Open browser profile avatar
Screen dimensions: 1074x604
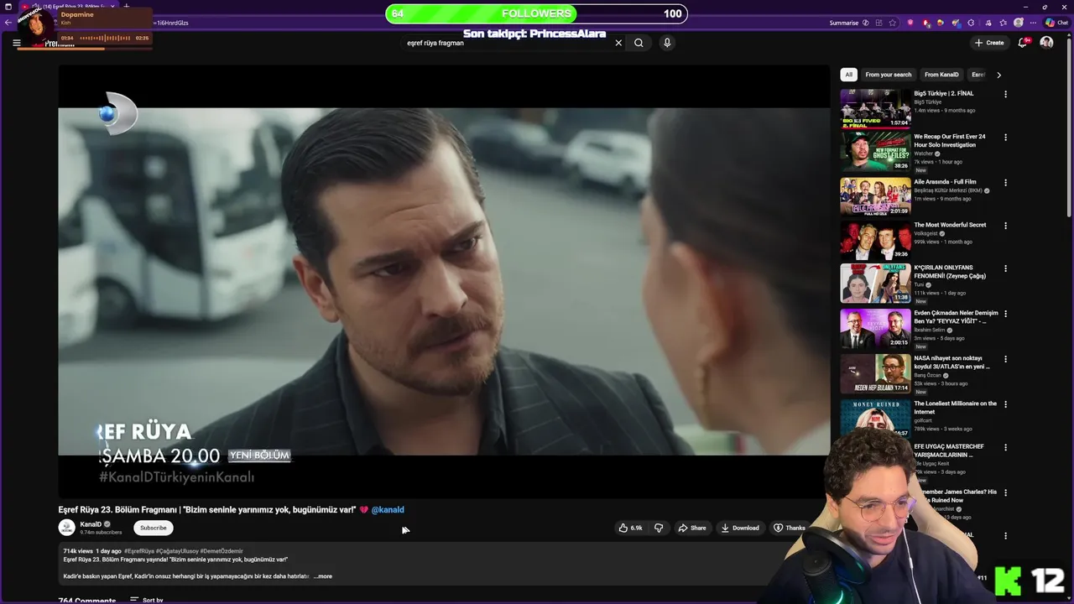(1019, 23)
